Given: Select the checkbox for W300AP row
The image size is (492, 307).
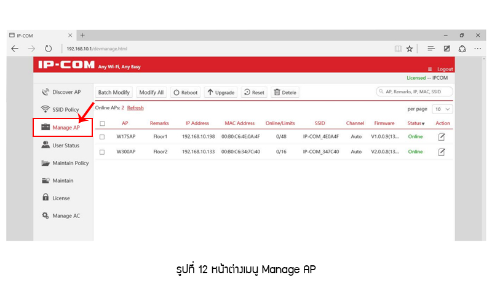Looking at the screenshot, I should point(102,152).
